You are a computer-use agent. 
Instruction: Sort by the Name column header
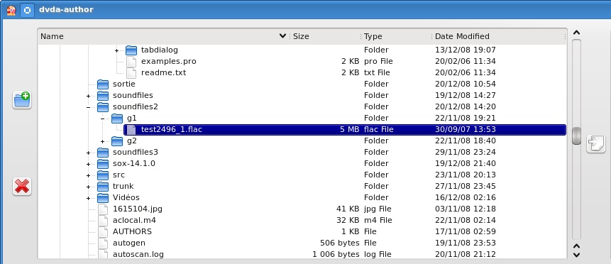pos(164,36)
